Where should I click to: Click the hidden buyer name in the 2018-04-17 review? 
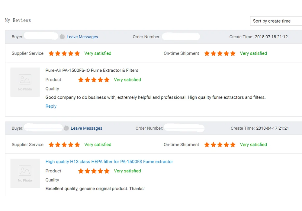tap(43, 128)
